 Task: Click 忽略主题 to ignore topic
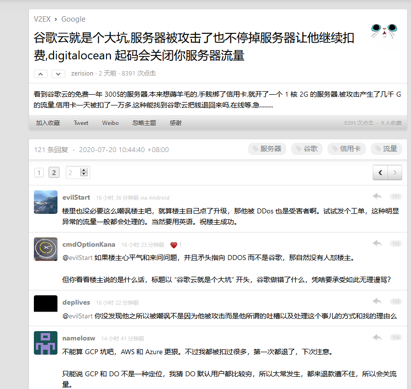click(x=144, y=123)
